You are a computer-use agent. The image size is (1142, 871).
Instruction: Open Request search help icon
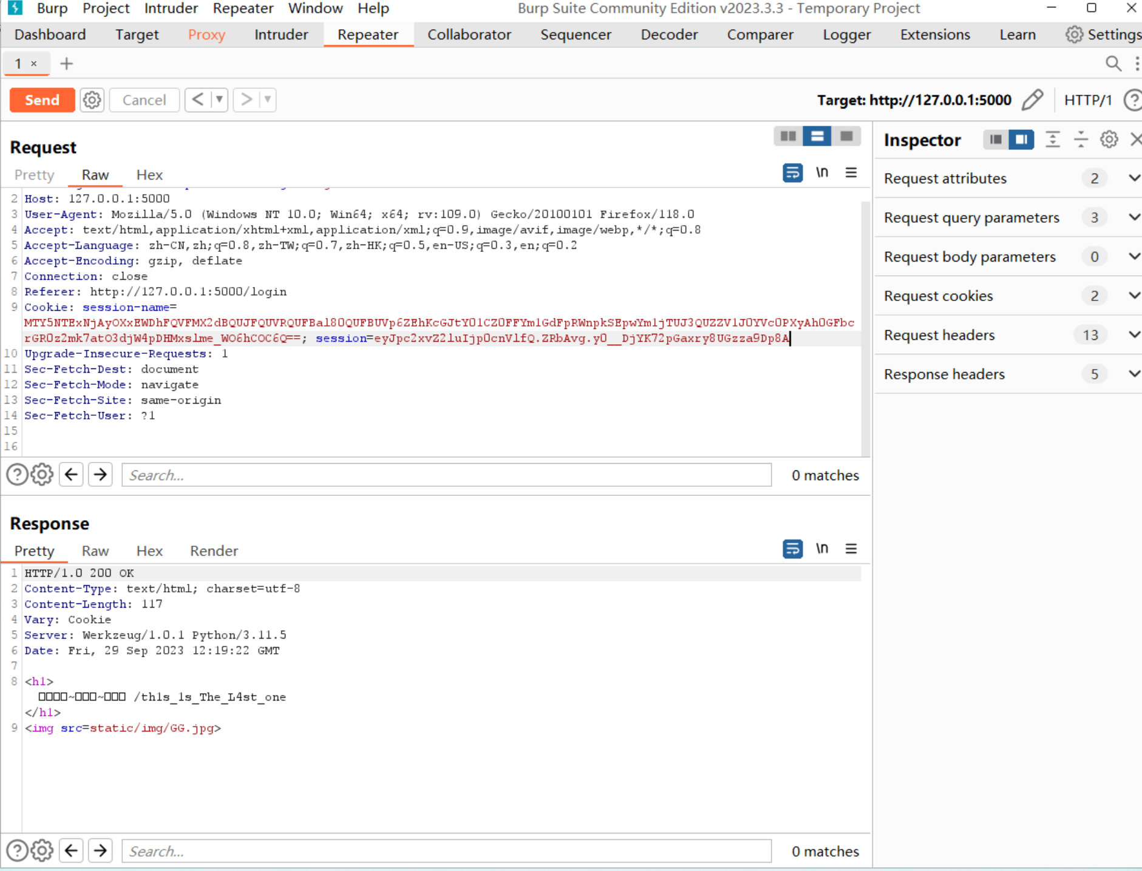coord(17,475)
